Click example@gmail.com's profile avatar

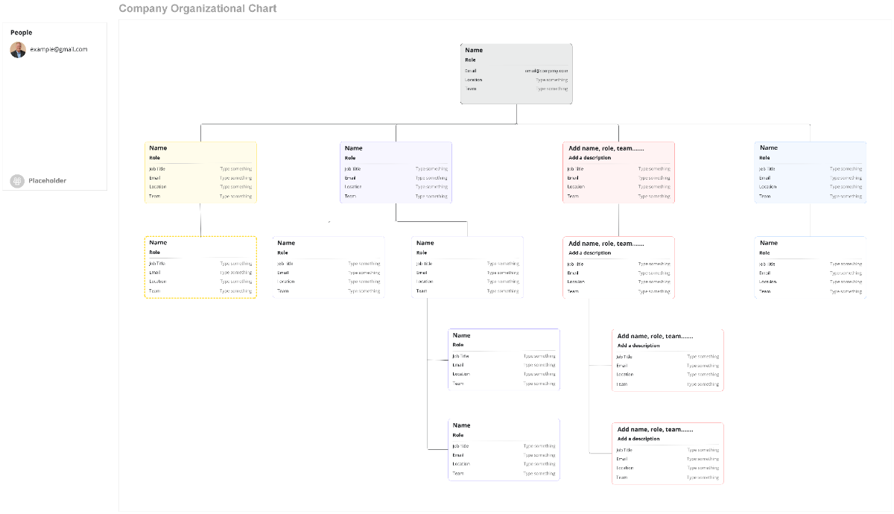point(17,49)
